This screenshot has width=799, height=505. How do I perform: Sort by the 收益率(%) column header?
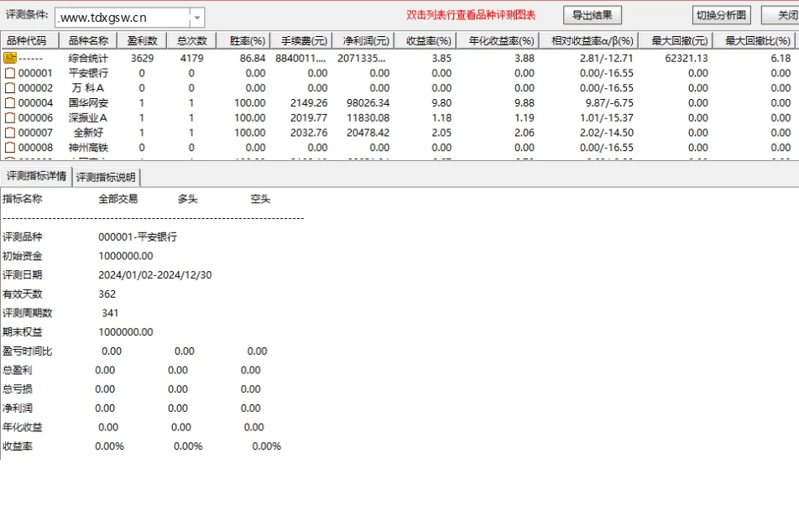pos(425,40)
